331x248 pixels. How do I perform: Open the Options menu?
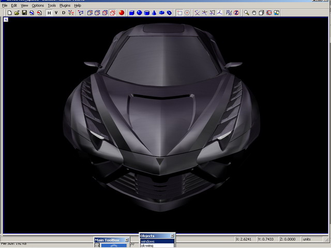click(x=38, y=5)
